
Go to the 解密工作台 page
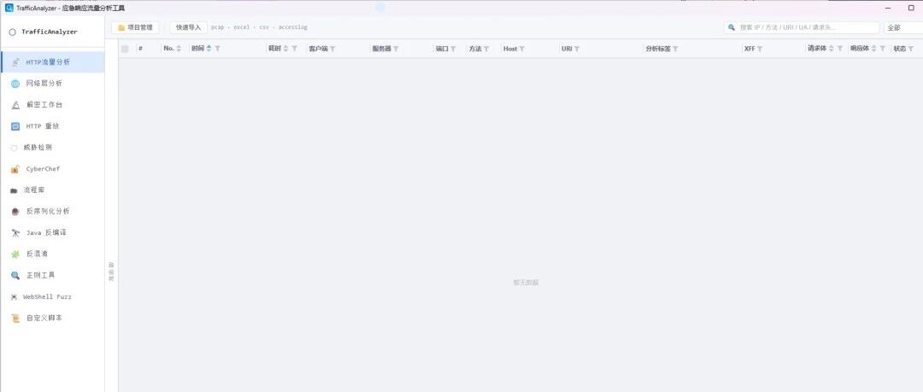(x=53, y=105)
